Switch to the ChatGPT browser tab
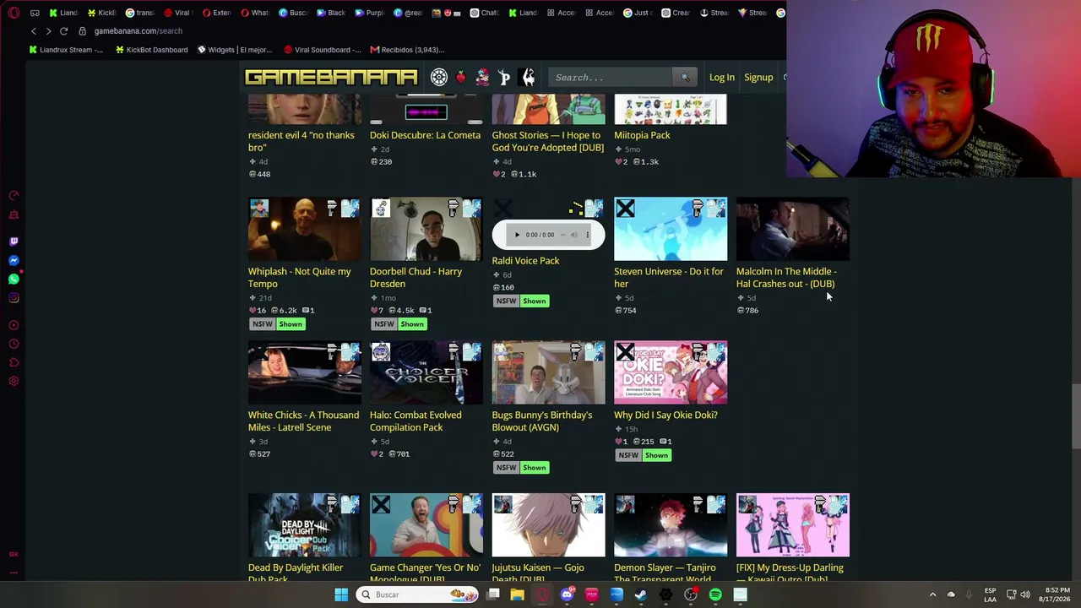This screenshot has width=1081, height=608. click(486, 13)
